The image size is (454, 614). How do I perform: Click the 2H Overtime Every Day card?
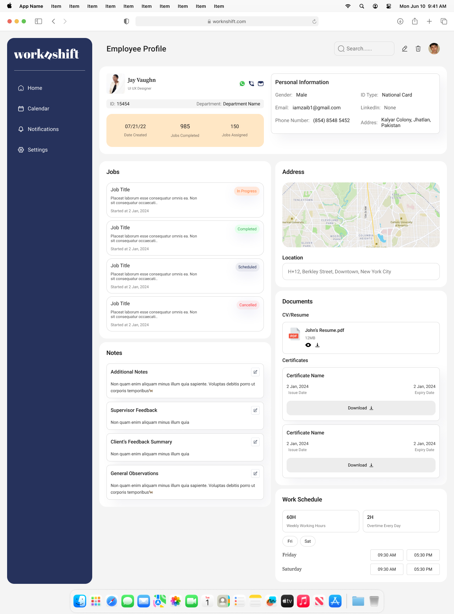pos(401,521)
